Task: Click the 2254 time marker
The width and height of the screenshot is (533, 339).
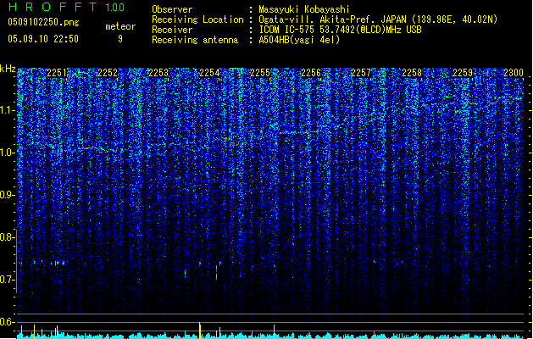Action: coord(209,73)
